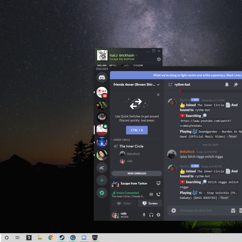The height and width of the screenshot is (242, 242).
Task: Open noise suppression options icon
Action: pos(151,194)
